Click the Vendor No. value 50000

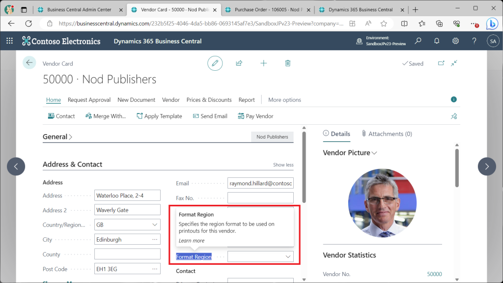coord(434,274)
